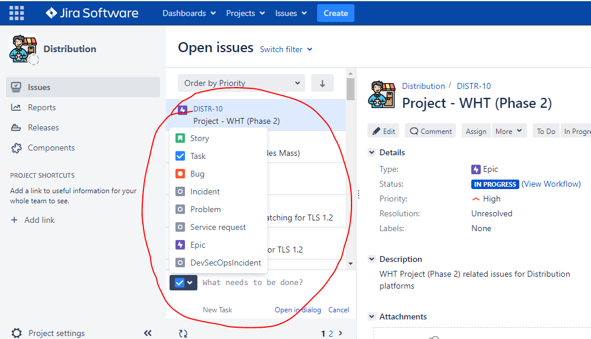Click Open in dialog link
Screen dimensions: 591x339
298,309
